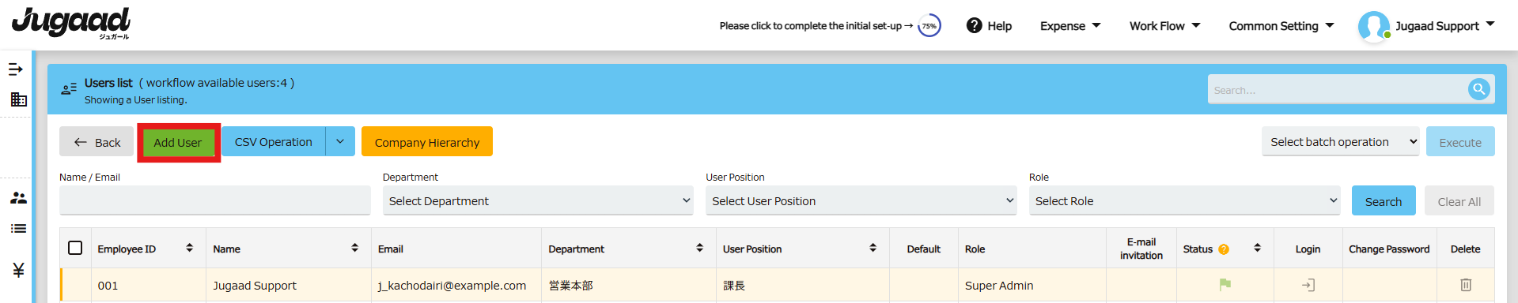
Task: Click the Company Hierarchy button
Action: pyautogui.click(x=427, y=141)
